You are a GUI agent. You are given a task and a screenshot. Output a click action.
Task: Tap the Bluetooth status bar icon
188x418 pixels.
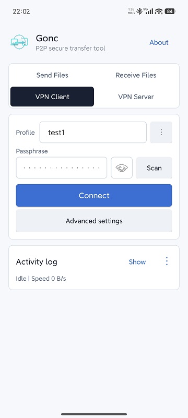click(139, 11)
